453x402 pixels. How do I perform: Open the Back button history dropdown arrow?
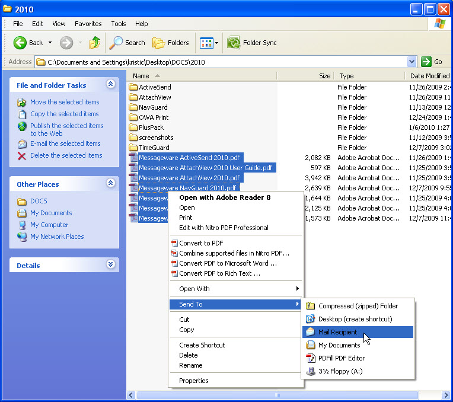point(50,43)
